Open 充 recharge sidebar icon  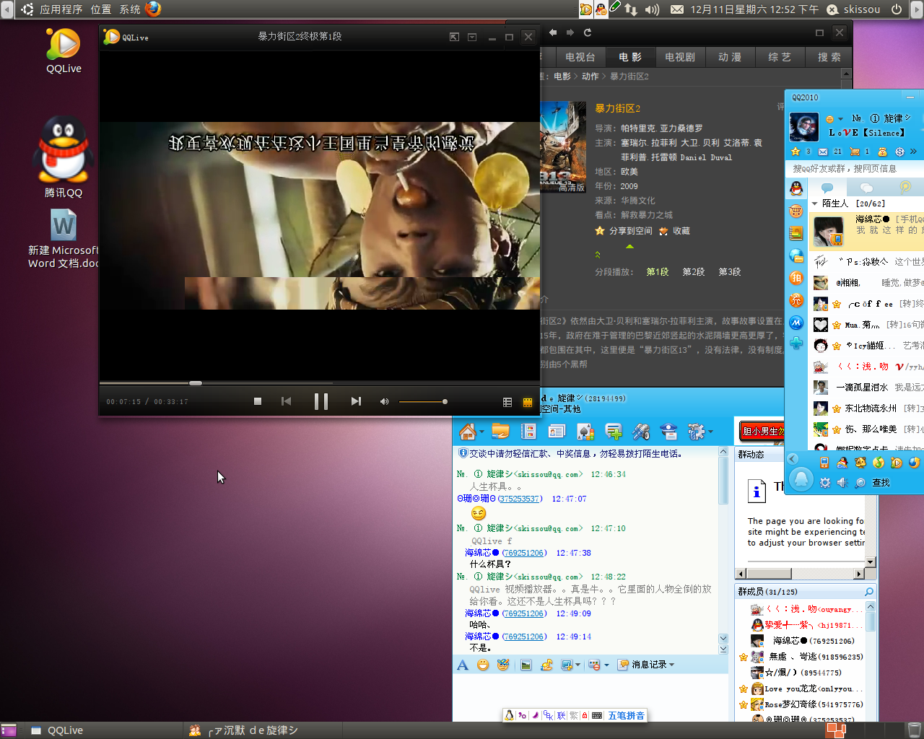pyautogui.click(x=796, y=300)
